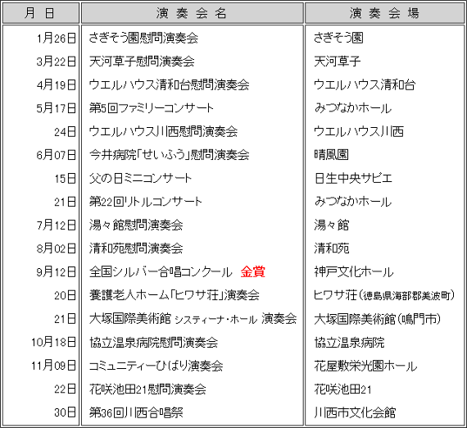Select コミュニティーひばり演奏会 entry
The image size is (467, 428).
(156, 366)
